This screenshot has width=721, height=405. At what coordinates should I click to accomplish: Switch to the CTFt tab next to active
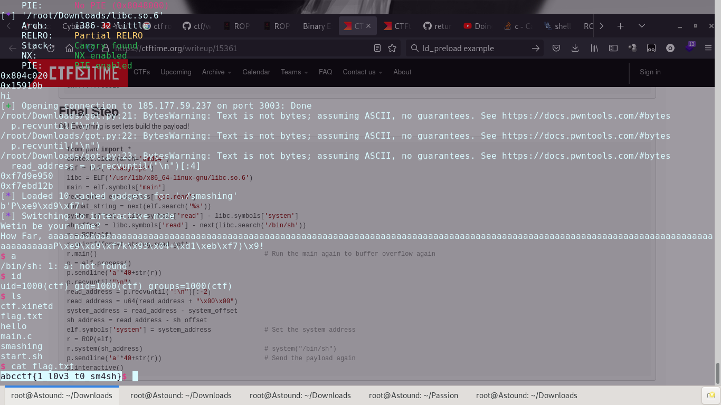[x=397, y=26]
